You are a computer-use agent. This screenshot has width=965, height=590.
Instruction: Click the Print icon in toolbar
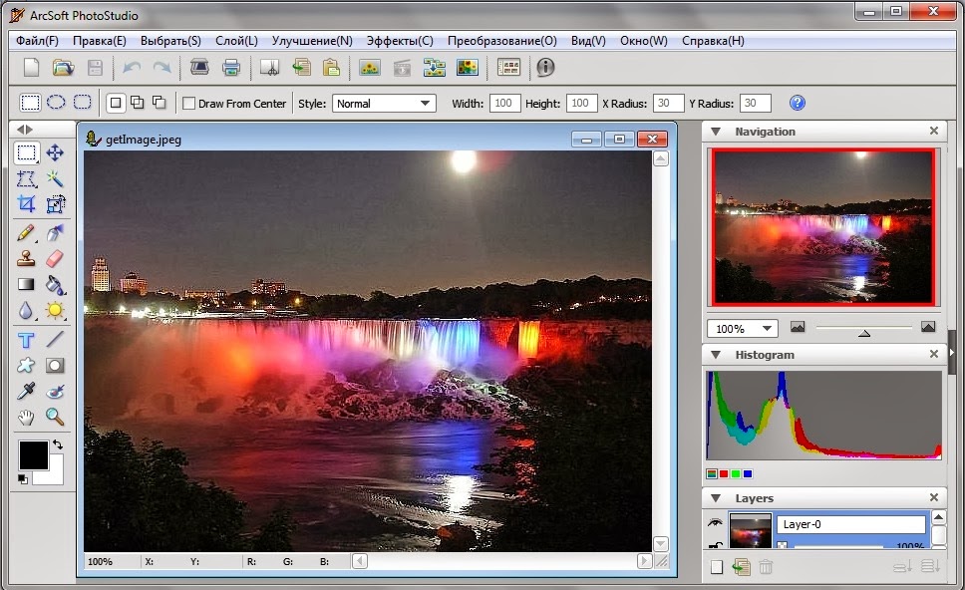pos(230,68)
